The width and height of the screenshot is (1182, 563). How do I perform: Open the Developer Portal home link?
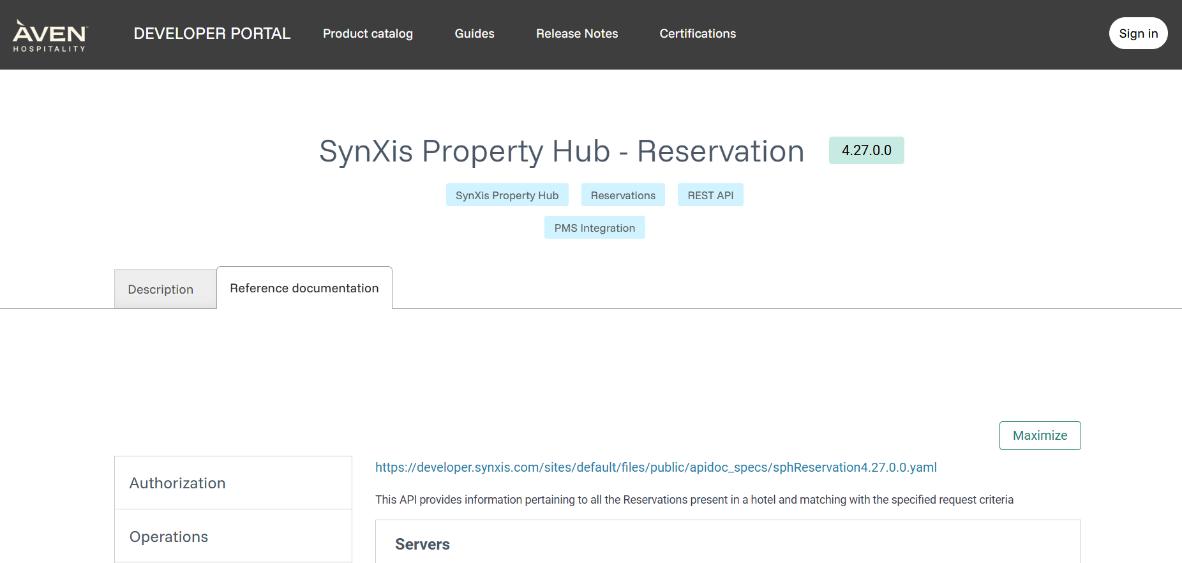pyautogui.click(x=212, y=34)
